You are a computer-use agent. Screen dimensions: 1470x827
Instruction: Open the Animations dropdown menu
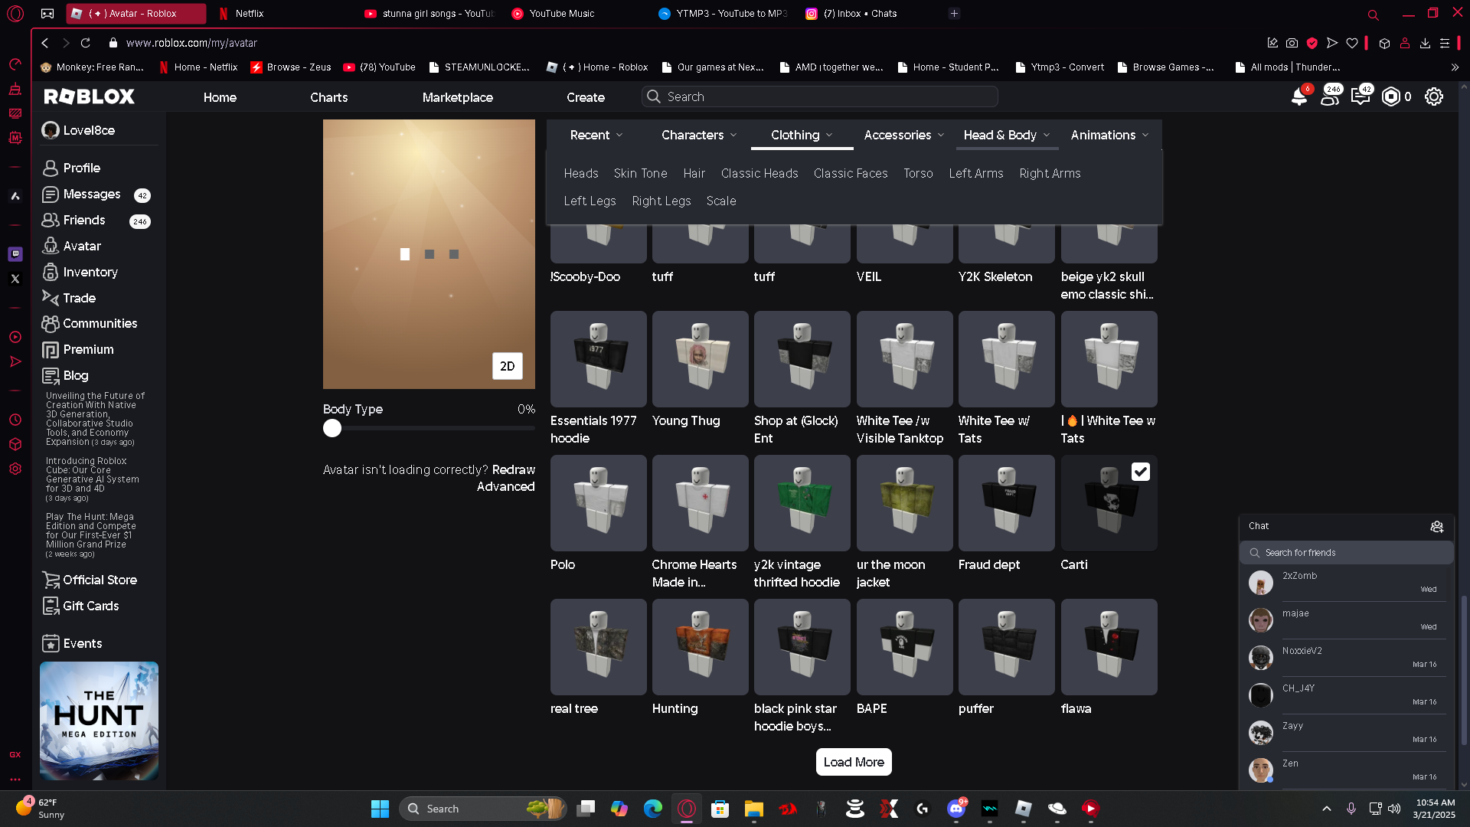coord(1109,135)
